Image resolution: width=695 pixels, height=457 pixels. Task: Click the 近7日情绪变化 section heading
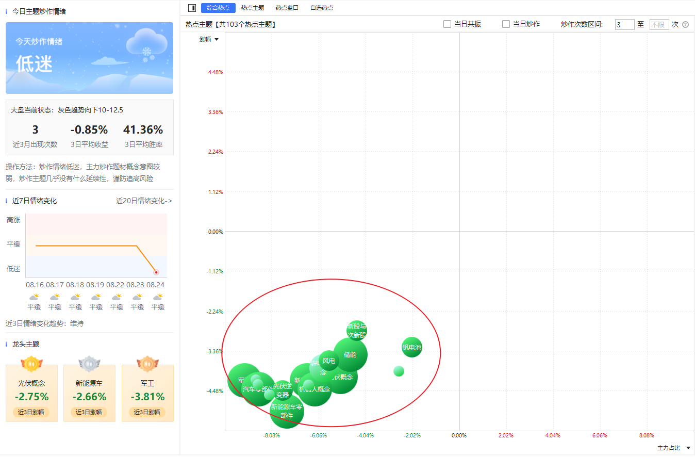35,201
